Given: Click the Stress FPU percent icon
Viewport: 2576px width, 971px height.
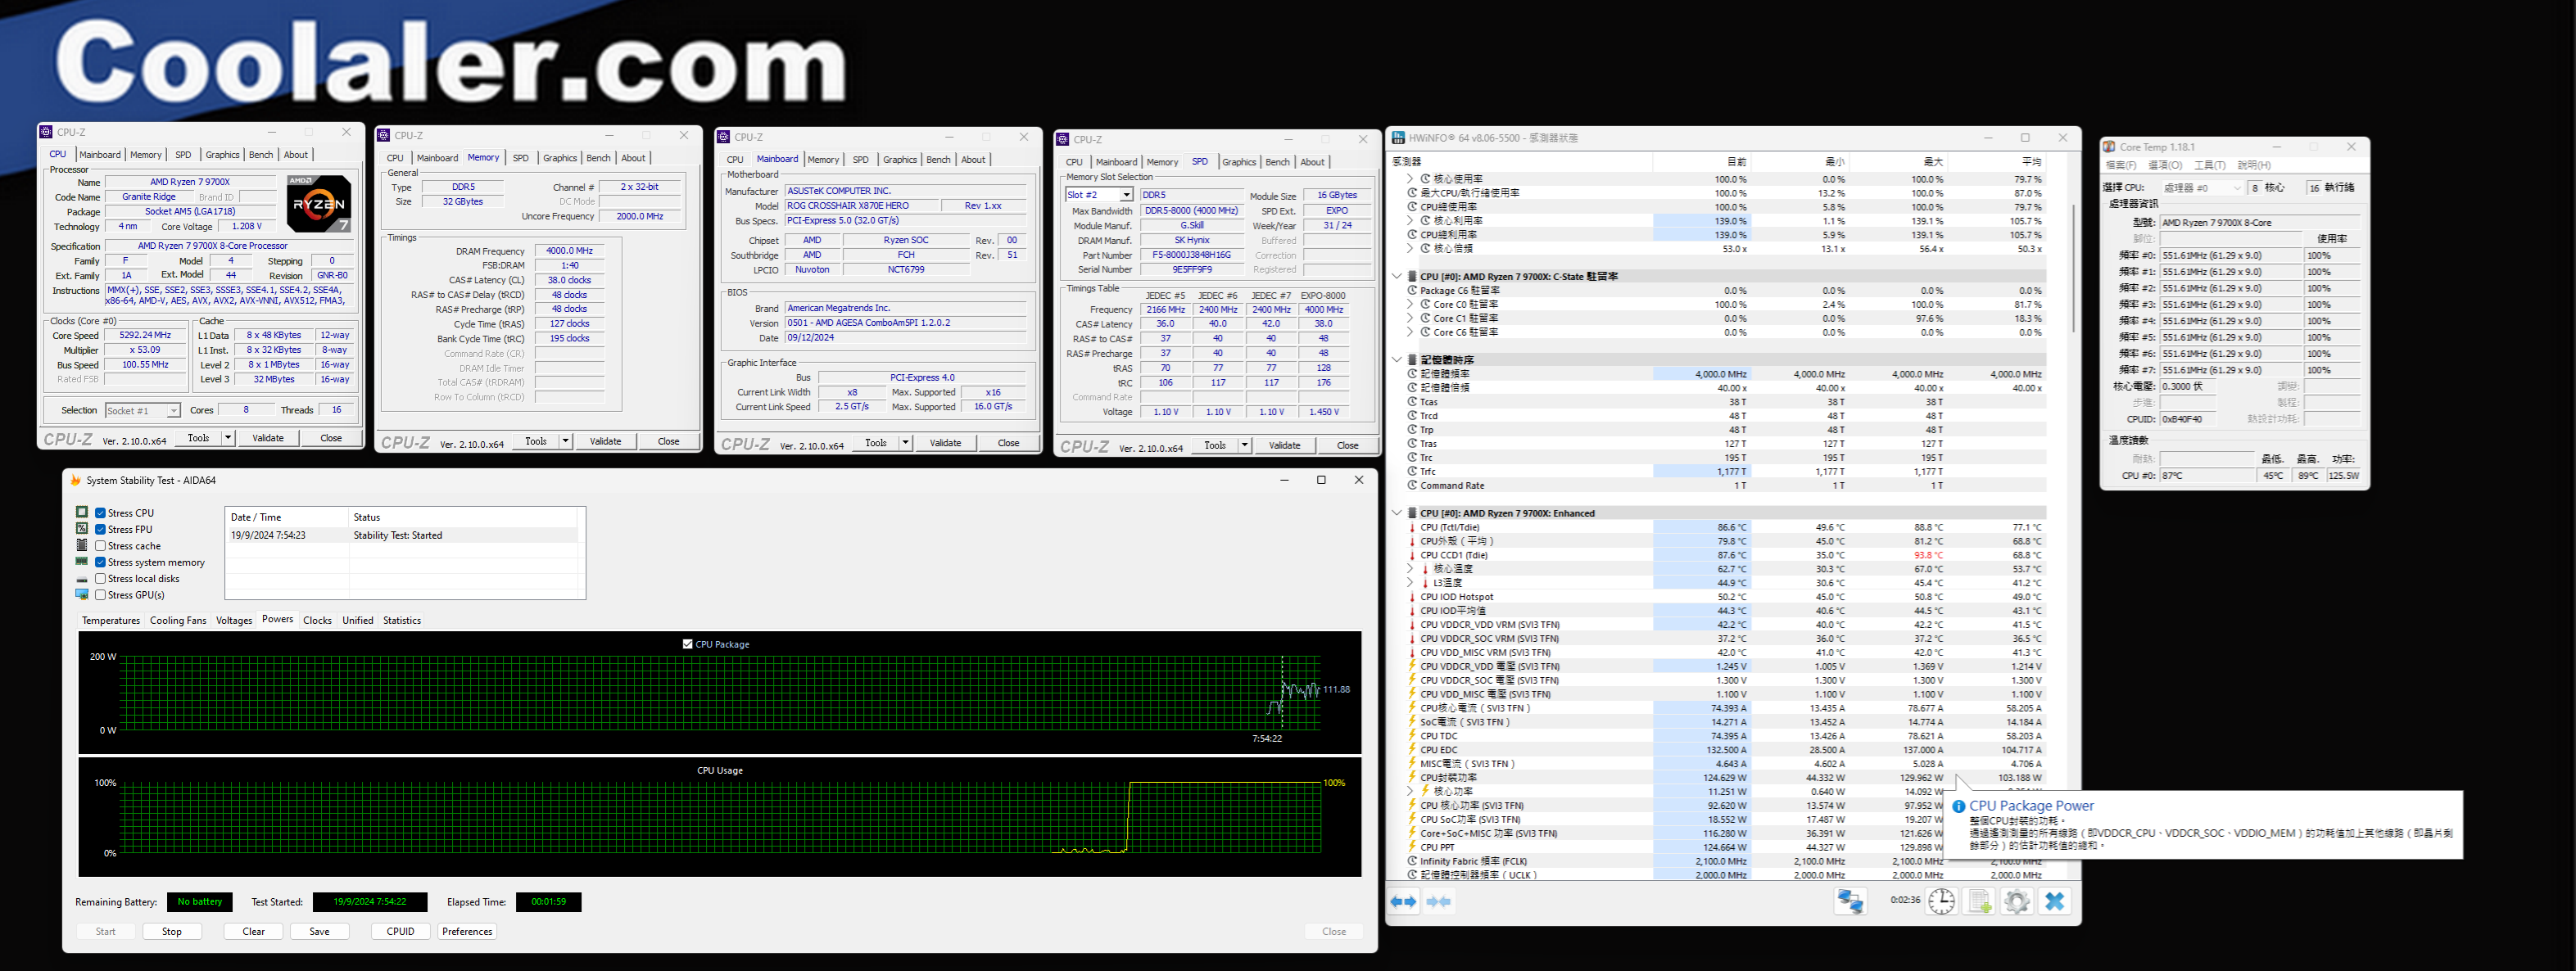Looking at the screenshot, I should (82, 528).
